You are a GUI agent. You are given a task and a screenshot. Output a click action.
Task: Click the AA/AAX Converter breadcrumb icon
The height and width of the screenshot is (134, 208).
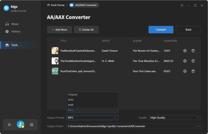pyautogui.click(x=71, y=5)
